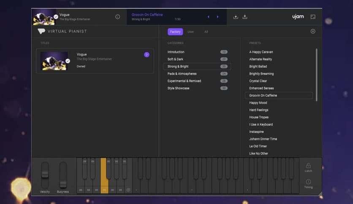Click the first save preset icon
The width and height of the screenshot is (353, 204).
(x=236, y=17)
